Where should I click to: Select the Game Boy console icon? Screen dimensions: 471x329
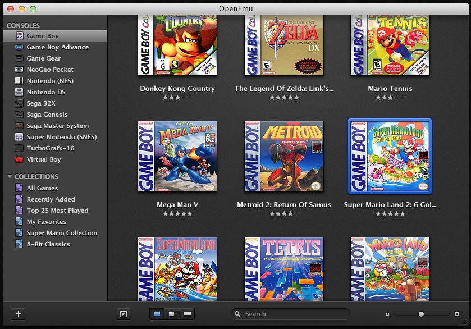pos(20,36)
